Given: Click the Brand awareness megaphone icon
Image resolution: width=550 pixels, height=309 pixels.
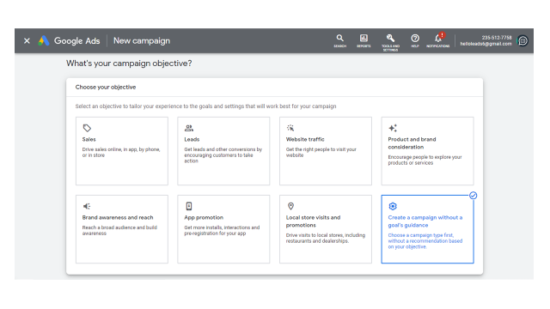Looking at the screenshot, I should [x=87, y=206].
